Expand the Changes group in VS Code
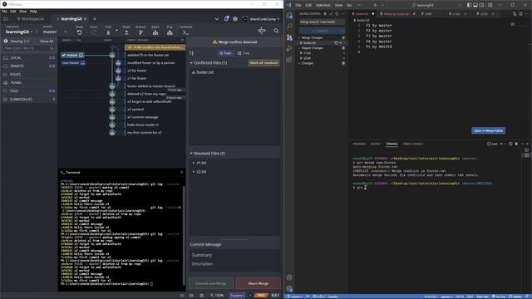 point(299,63)
